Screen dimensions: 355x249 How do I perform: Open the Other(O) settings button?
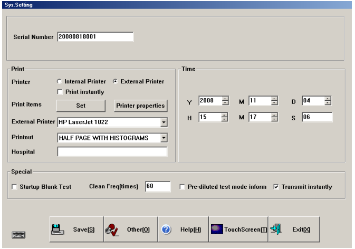pos(131,229)
